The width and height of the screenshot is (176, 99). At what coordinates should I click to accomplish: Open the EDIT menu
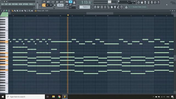click(x=6, y=4)
